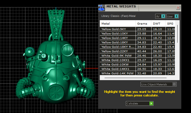
Task: Click the 18.72 DWT value
Action: tap(157, 38)
